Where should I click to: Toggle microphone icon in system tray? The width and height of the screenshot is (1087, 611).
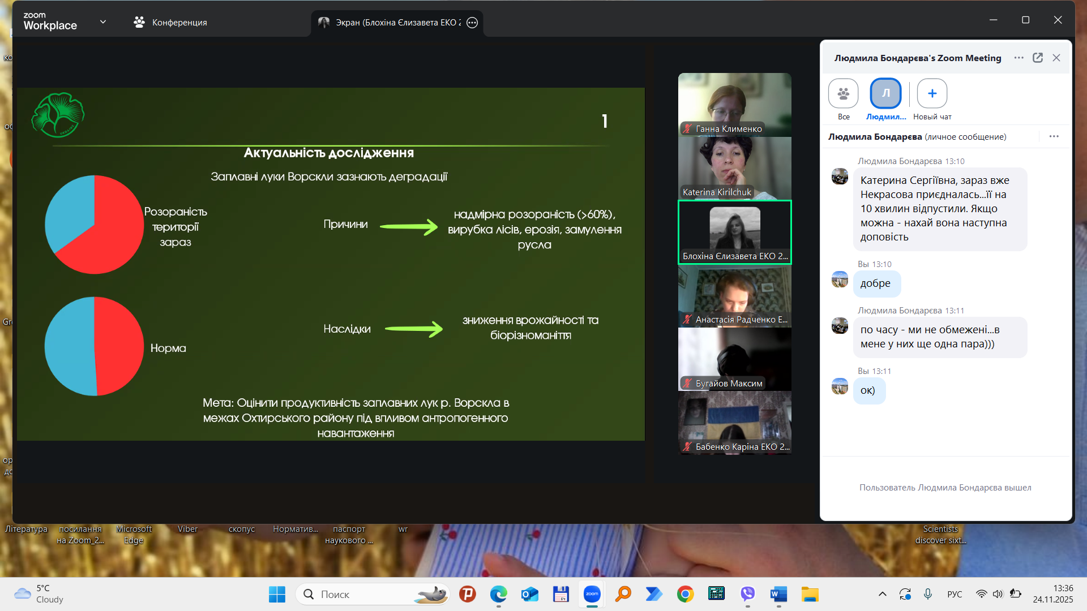pyautogui.click(x=927, y=594)
